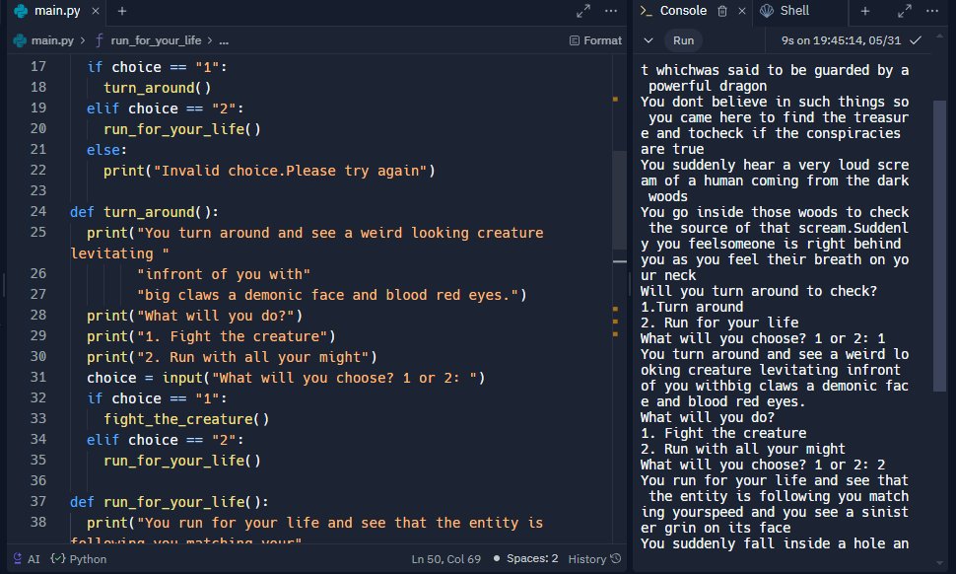This screenshot has width=956, height=574.
Task: Open the editor overflow (...) menu
Action: tap(612, 13)
